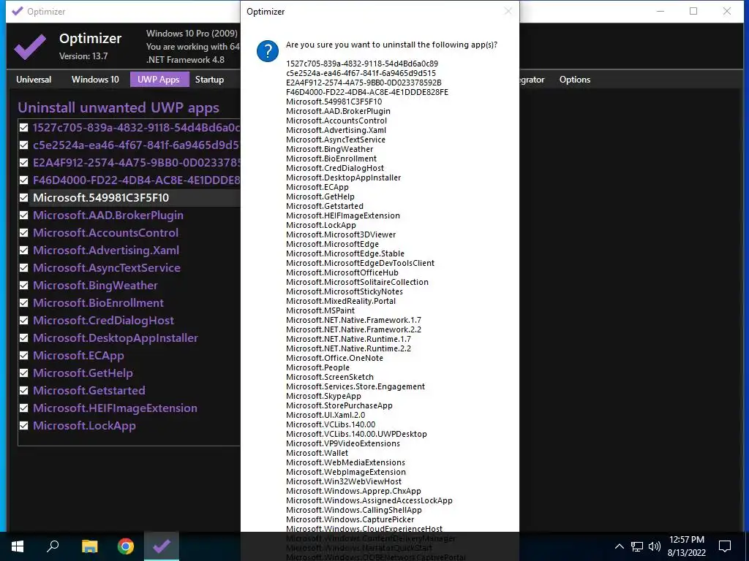Toggle Microsoft.549981C3F5F10 checkbox

point(24,197)
